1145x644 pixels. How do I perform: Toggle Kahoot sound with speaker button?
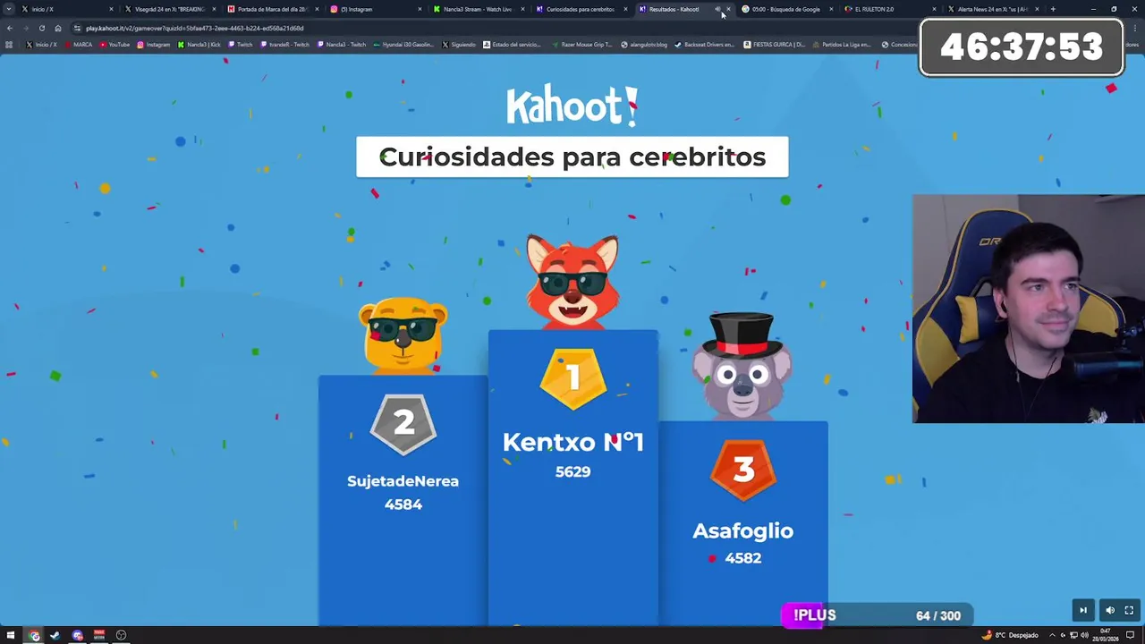pos(1110,610)
